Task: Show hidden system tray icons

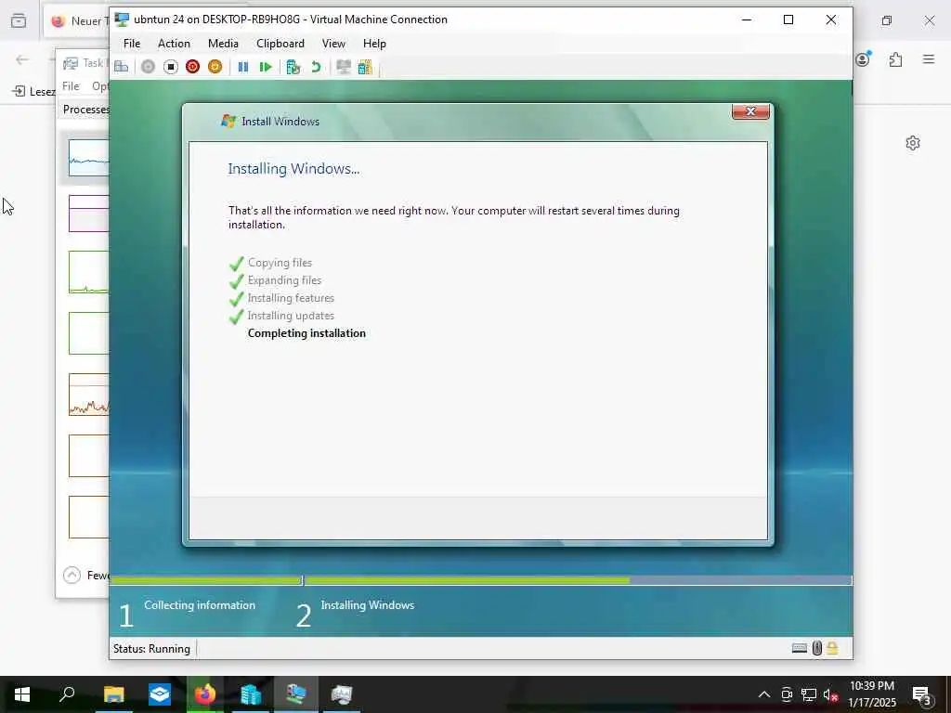Action: tap(764, 694)
